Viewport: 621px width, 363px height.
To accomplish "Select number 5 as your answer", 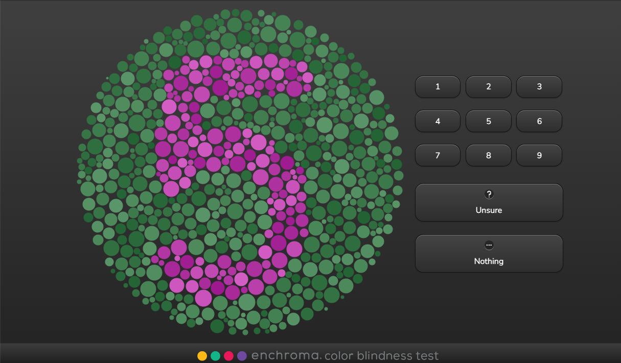I will point(489,121).
